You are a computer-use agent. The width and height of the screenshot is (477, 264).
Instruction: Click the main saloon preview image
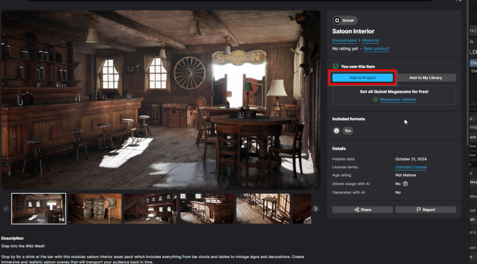(161, 100)
